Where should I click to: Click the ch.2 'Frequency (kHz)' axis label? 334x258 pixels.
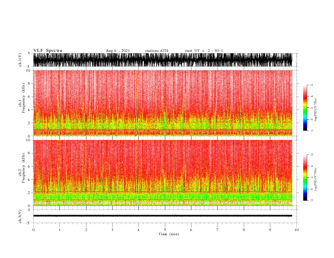(24, 168)
